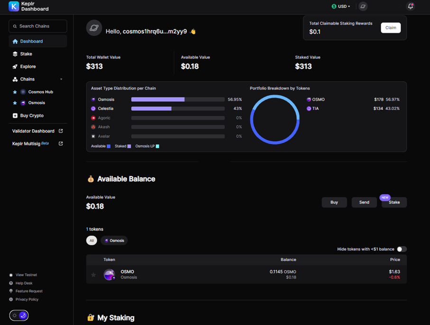Click the Feature Request lightbulb icon
This screenshot has width=430, height=325.
11,291
